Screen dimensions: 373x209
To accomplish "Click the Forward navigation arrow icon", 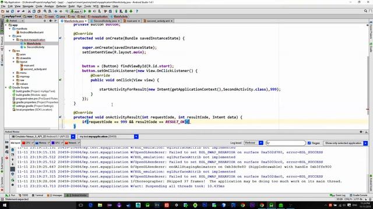I will pyautogui.click(x=61, y=11).
